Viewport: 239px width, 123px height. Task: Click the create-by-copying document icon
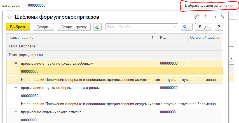[97, 27]
